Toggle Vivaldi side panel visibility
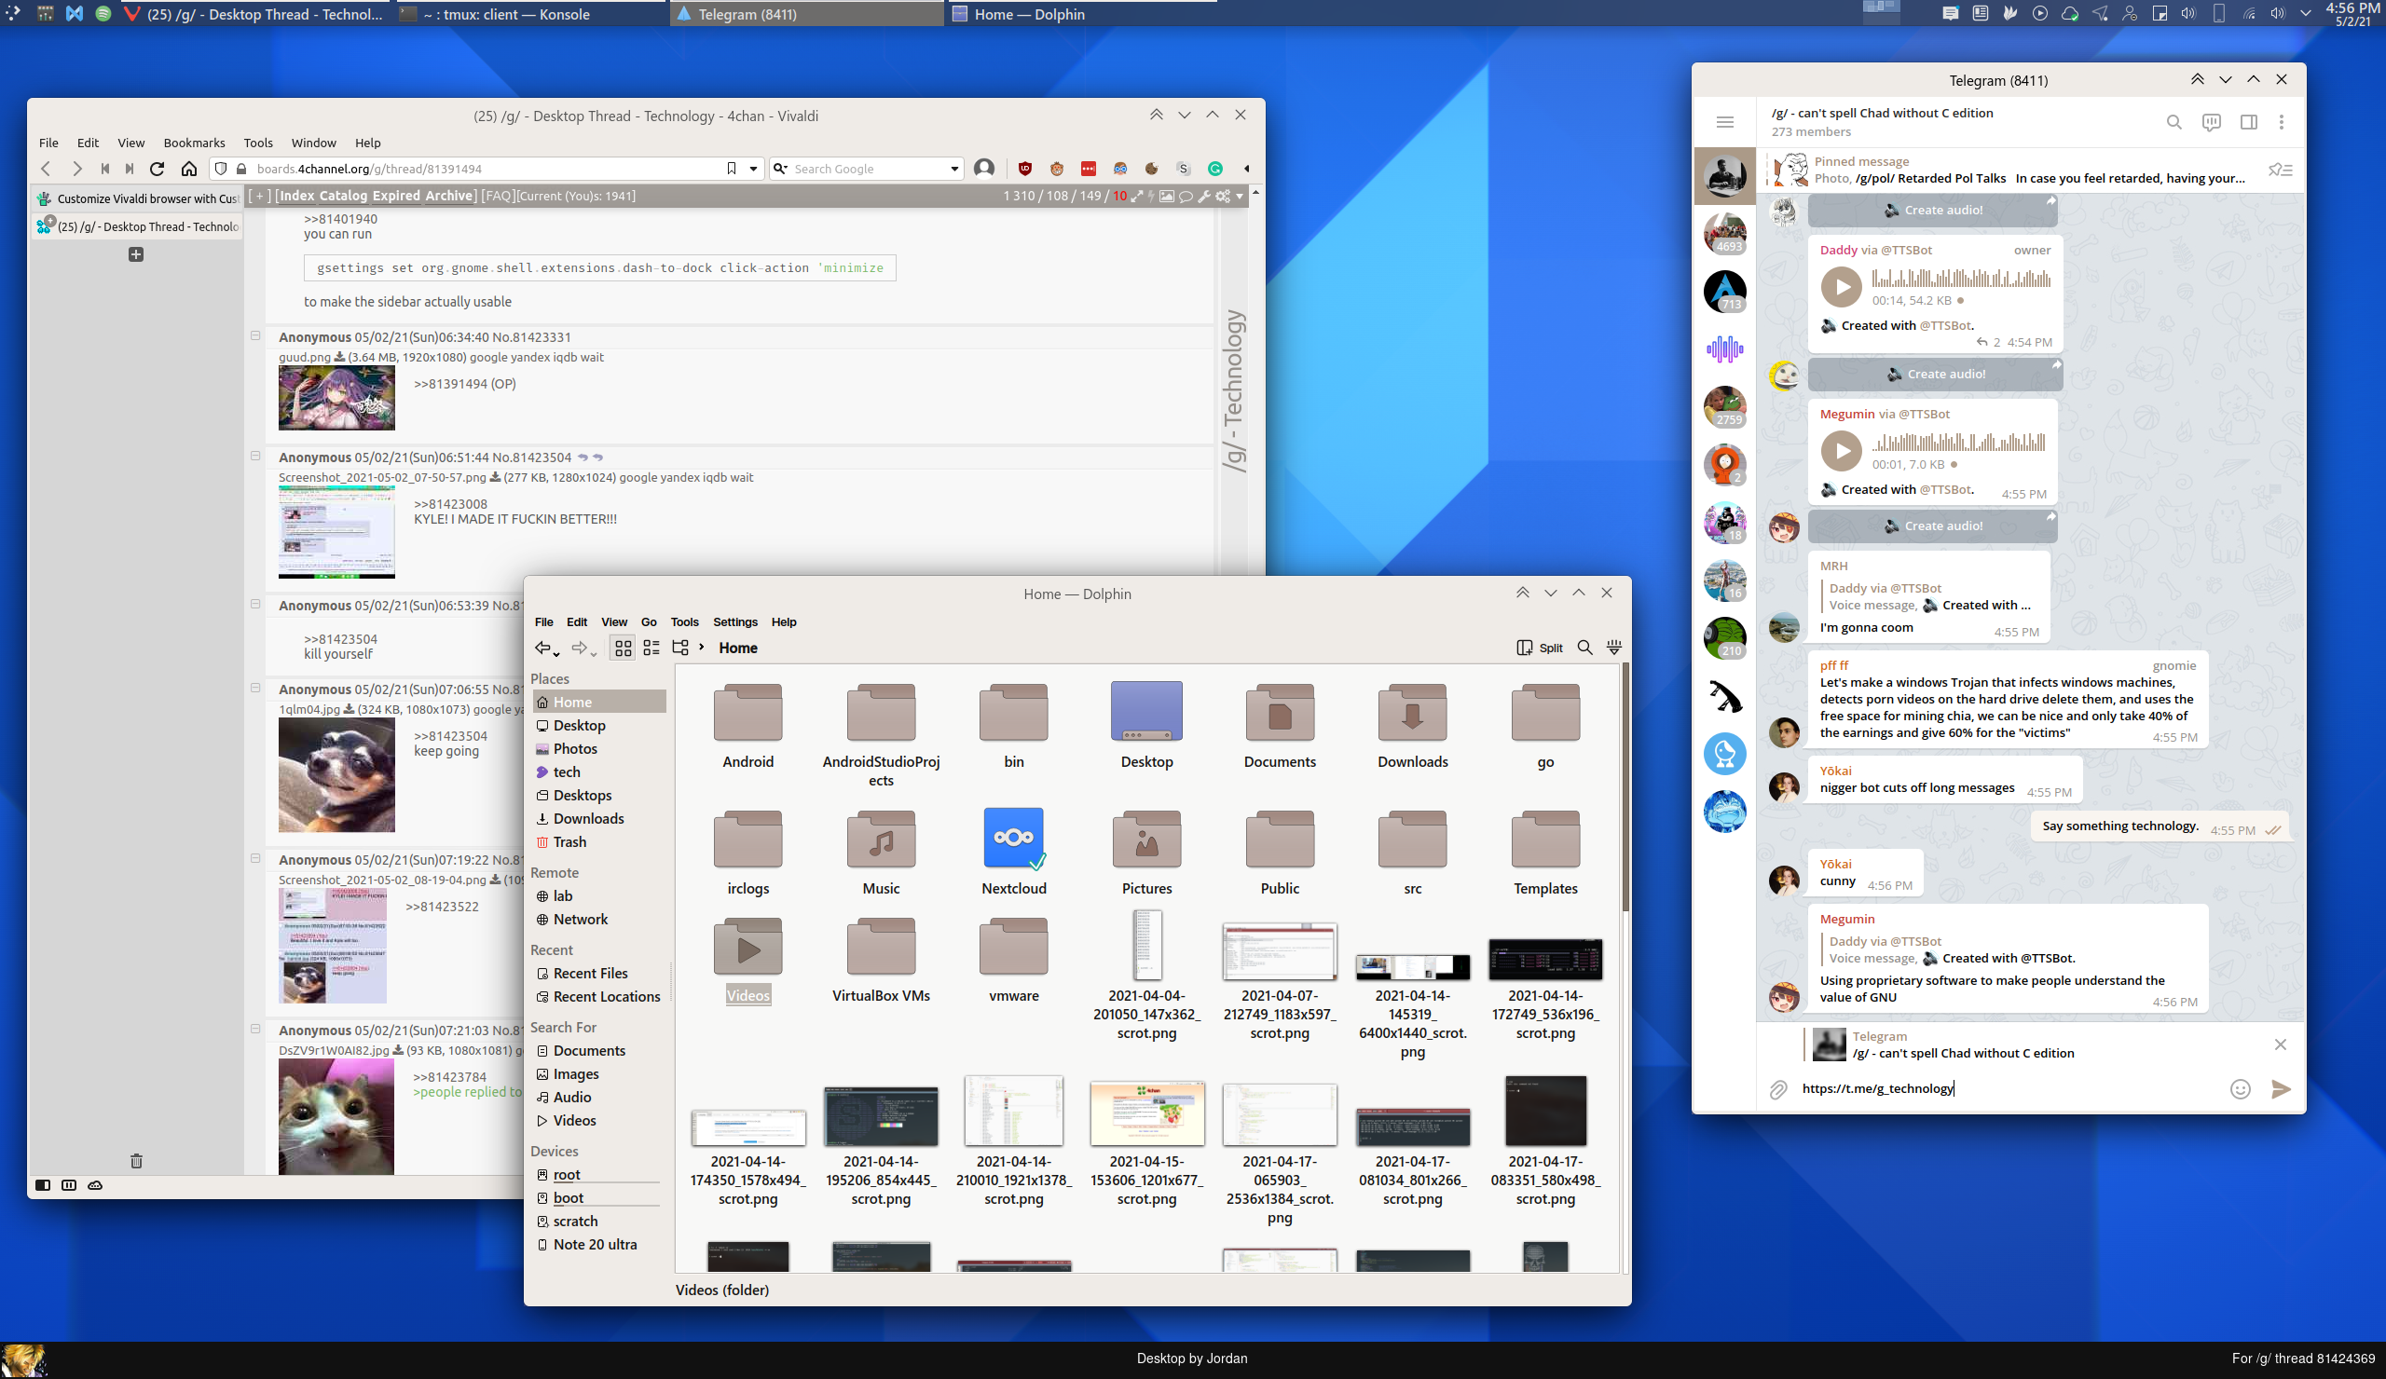2386x1379 pixels. point(43,1185)
